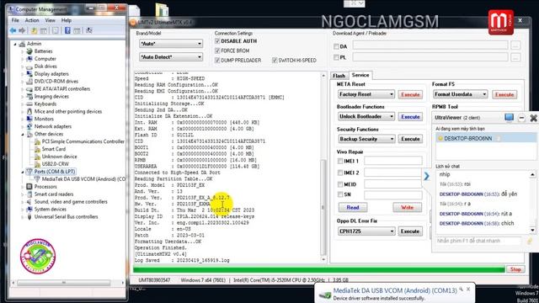Select DESKTOP-BRDO6NN in UltraViewer client list
The height and width of the screenshot is (303, 539).
coord(485,138)
